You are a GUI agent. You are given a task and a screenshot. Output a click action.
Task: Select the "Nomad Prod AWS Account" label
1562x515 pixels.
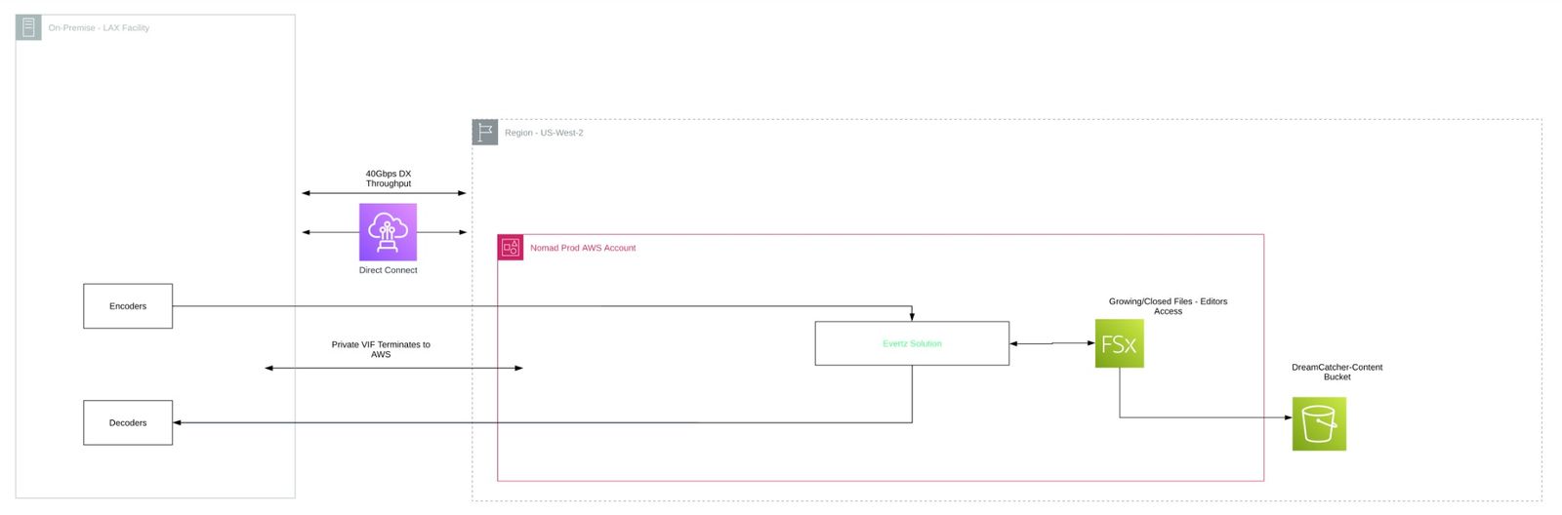(x=583, y=248)
